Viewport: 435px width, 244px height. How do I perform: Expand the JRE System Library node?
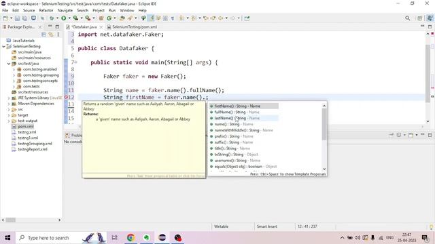click(9, 98)
